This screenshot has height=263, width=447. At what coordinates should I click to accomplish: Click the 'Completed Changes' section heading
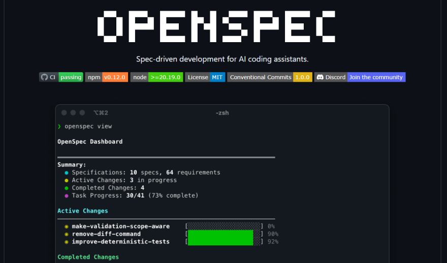point(88,257)
